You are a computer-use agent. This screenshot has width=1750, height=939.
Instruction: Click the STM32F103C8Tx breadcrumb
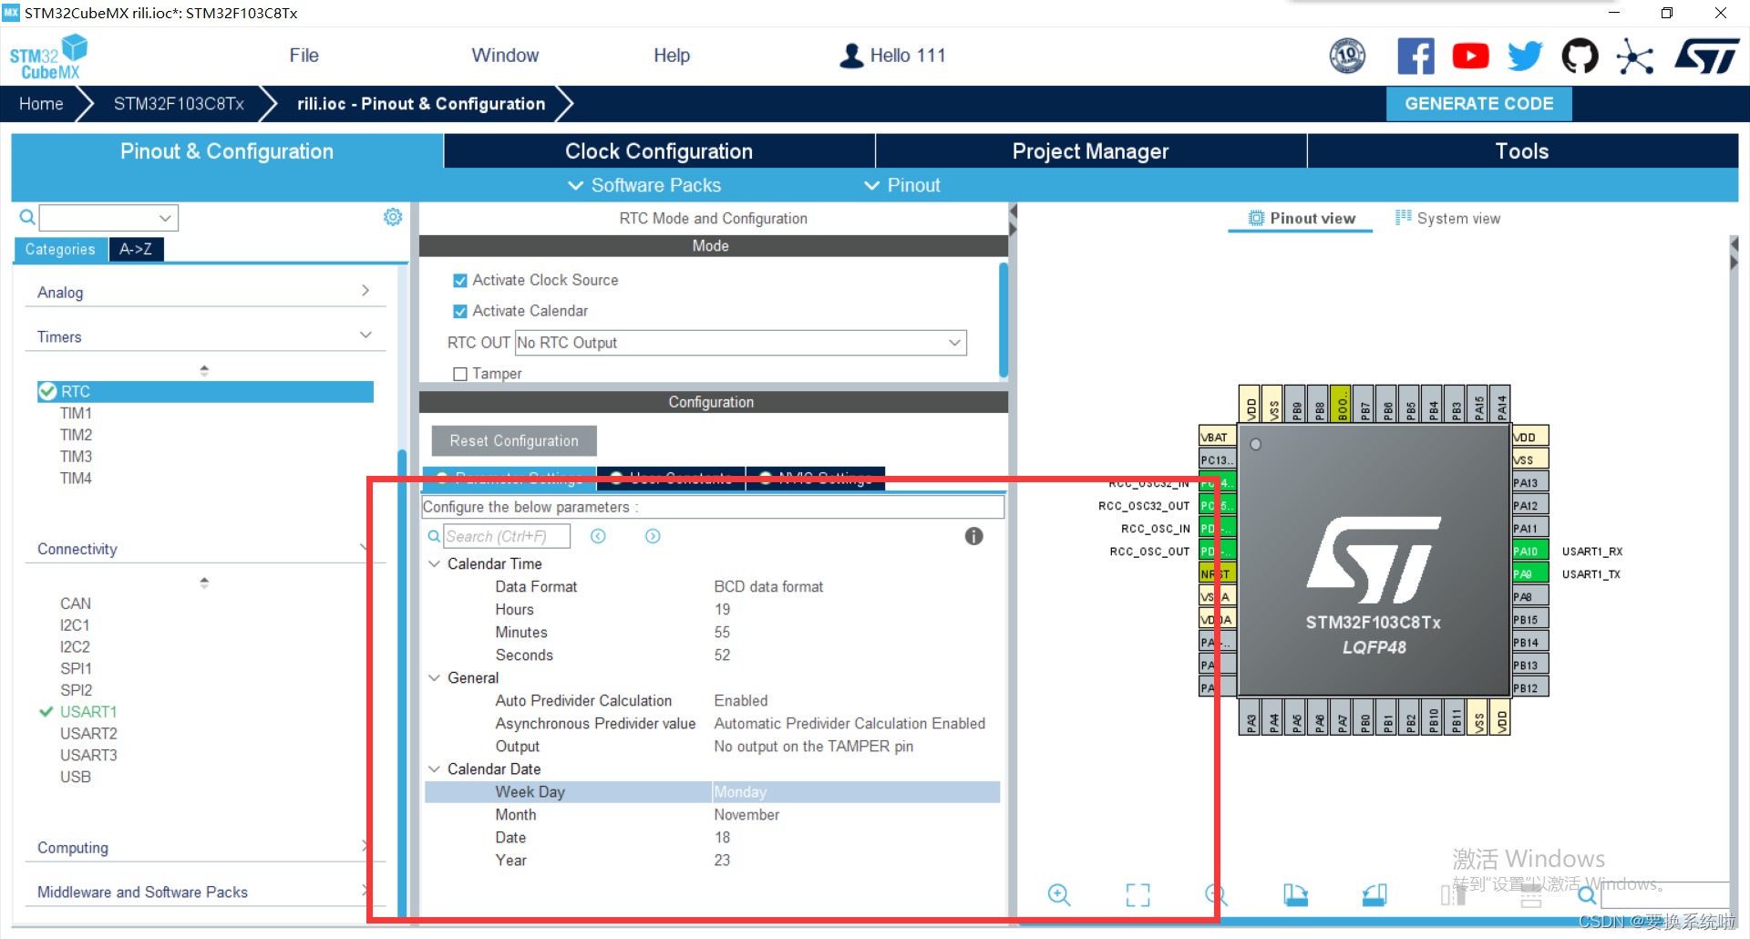click(179, 104)
